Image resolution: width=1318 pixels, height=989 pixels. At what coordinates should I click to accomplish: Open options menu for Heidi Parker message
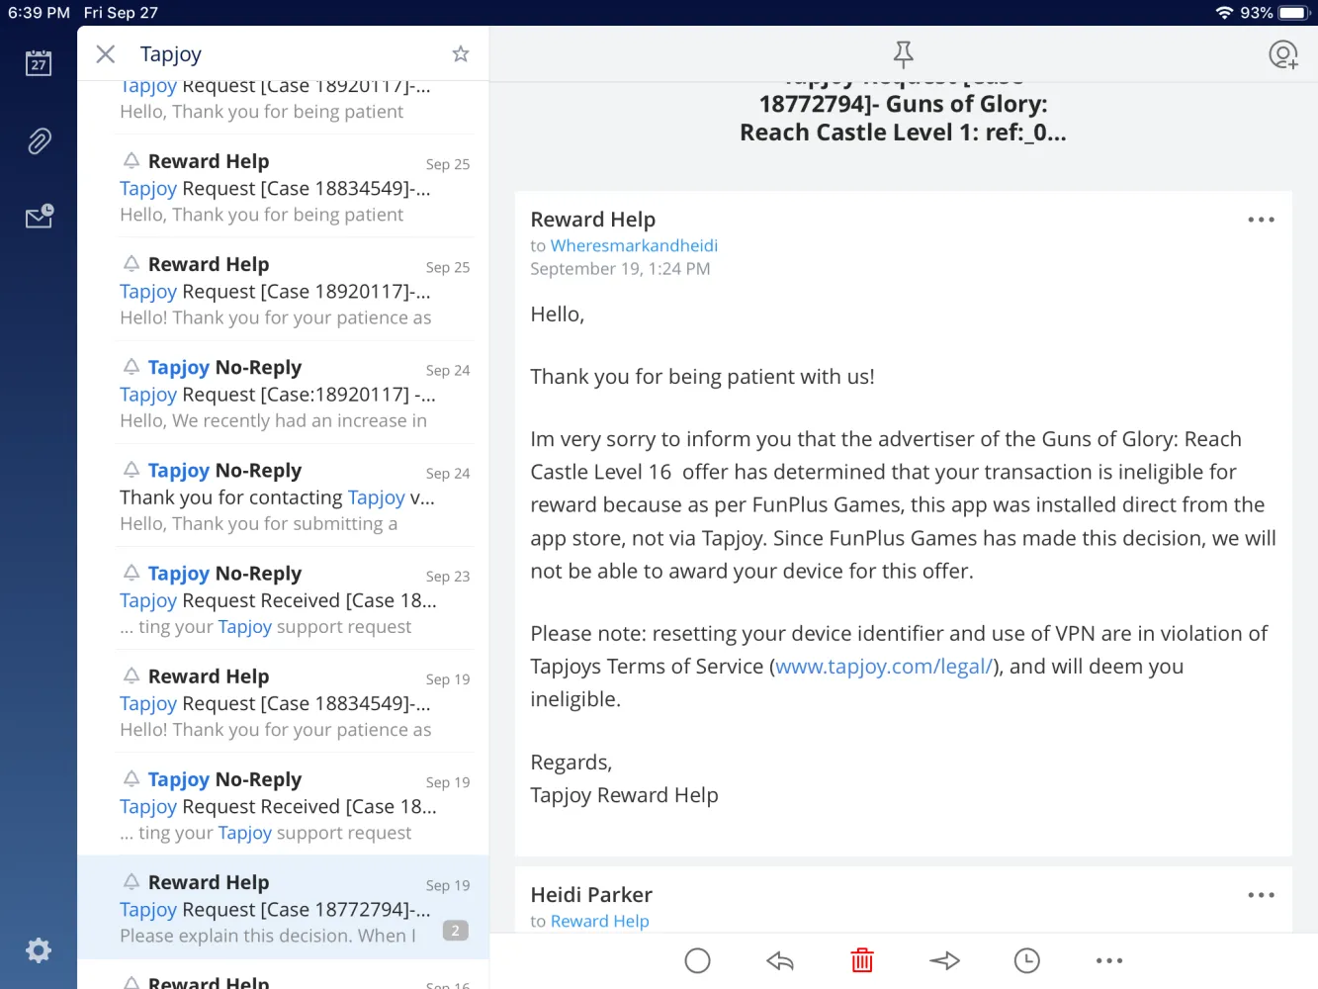click(1261, 895)
